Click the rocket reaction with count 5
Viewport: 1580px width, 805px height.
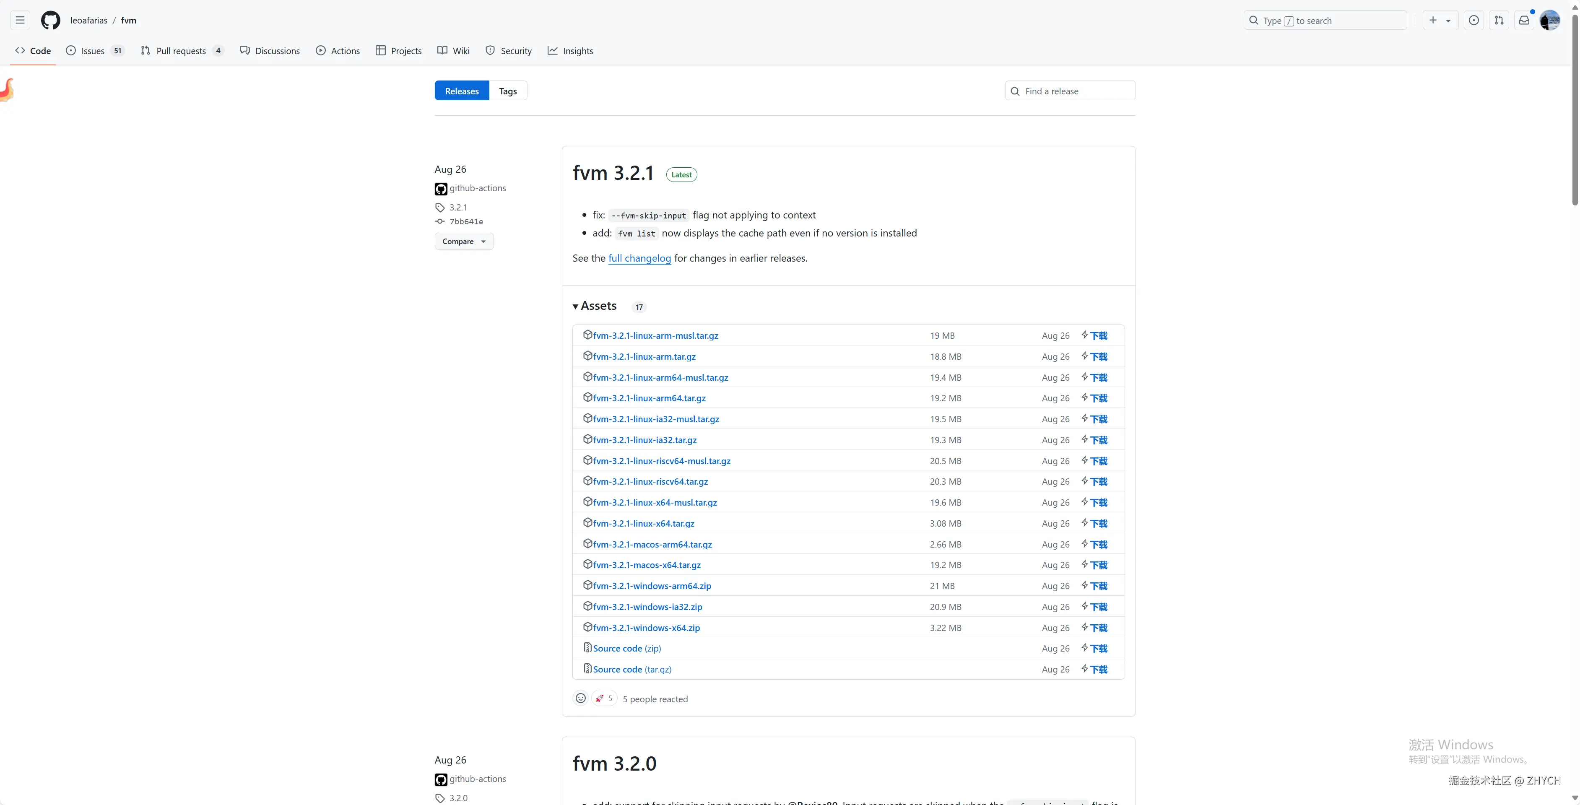(x=604, y=699)
